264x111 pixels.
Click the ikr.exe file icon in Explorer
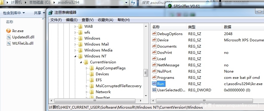coord(8,31)
